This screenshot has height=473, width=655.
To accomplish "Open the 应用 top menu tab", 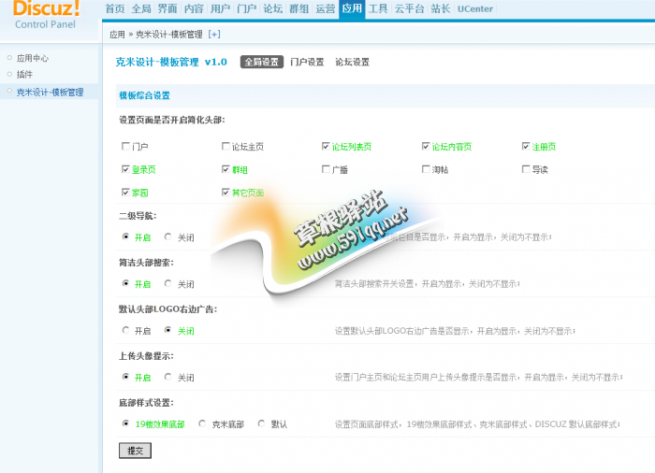I will pos(352,8).
